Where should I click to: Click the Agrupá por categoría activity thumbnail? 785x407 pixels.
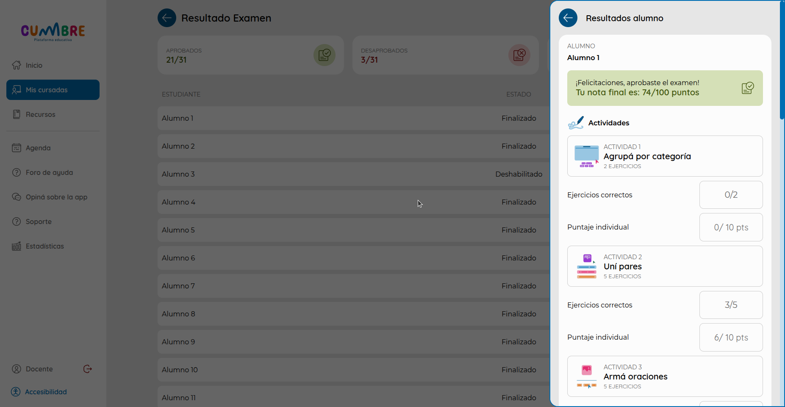click(587, 156)
